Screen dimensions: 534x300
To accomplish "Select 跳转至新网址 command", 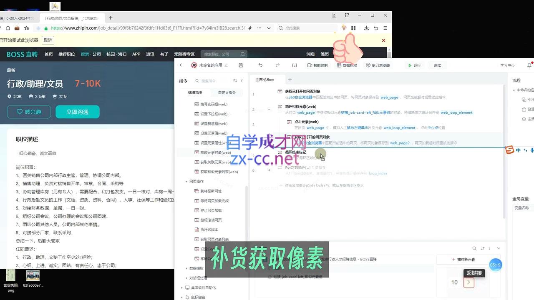I will pyautogui.click(x=208, y=191).
